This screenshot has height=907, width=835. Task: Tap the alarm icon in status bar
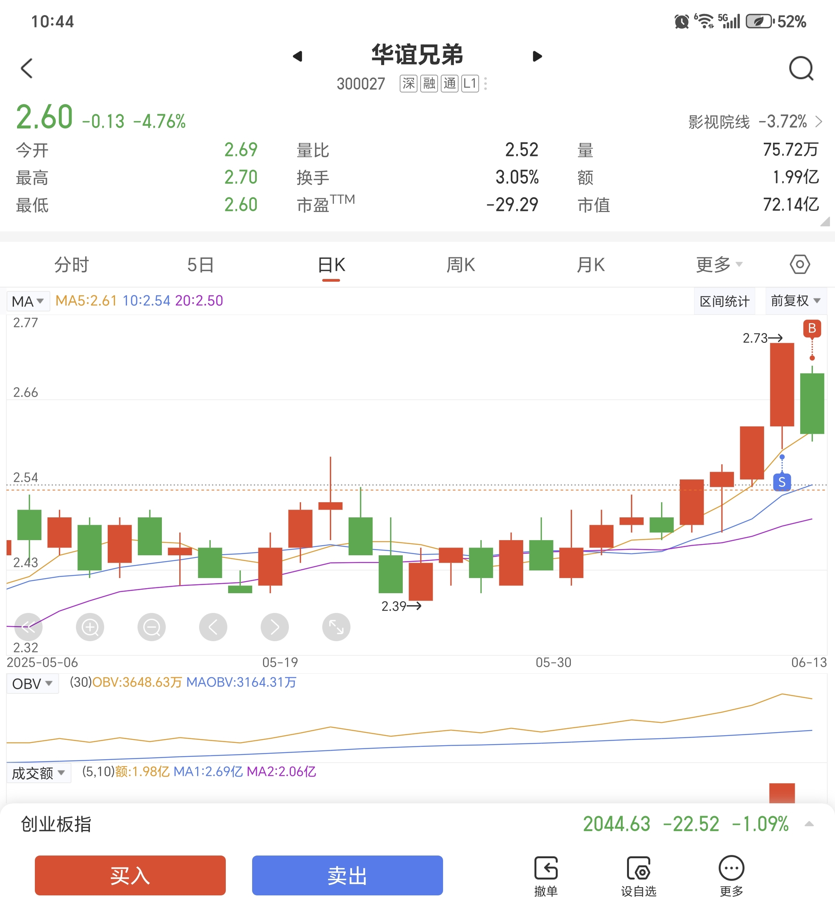(x=682, y=21)
